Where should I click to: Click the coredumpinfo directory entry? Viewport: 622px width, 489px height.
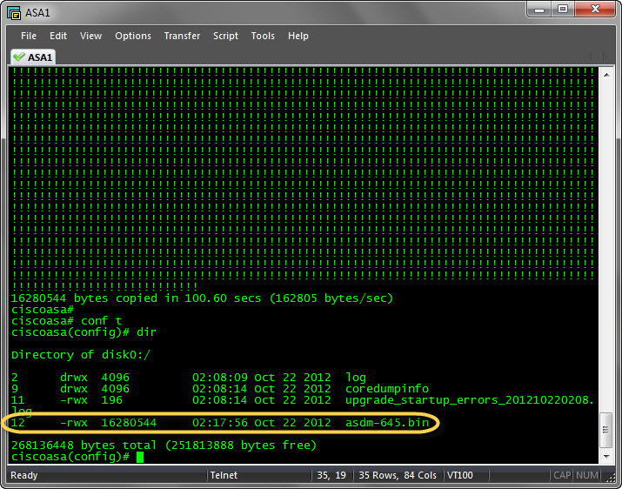point(387,389)
